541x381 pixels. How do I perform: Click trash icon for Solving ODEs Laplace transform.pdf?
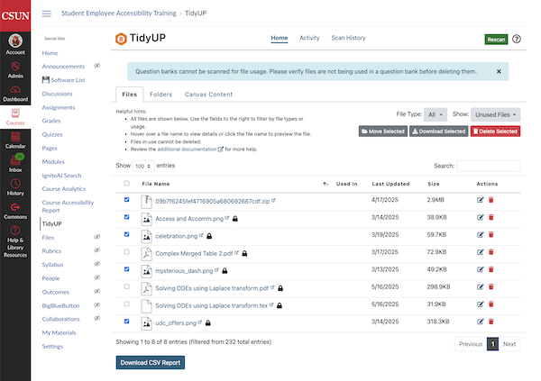491,286
